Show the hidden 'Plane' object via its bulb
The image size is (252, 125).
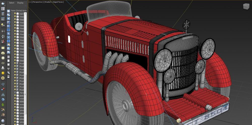tap(15, 93)
